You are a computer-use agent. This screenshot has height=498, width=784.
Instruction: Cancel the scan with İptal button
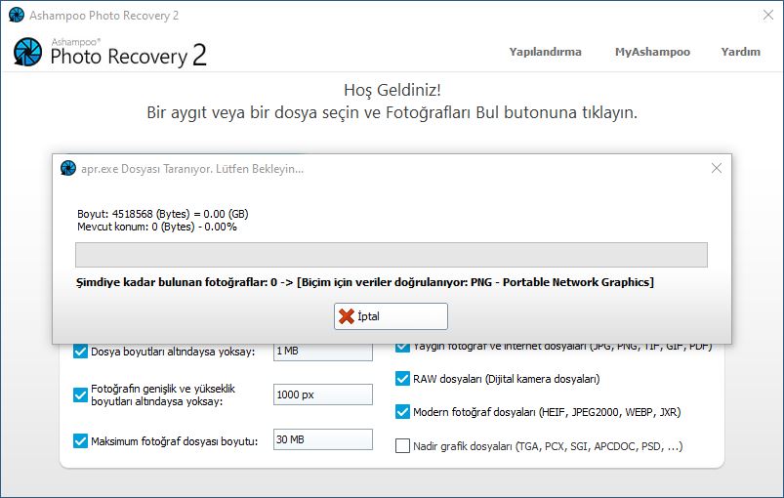tap(391, 316)
